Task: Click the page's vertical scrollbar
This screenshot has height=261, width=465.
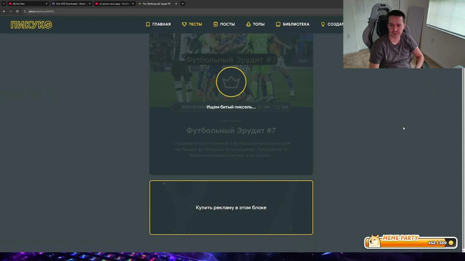Action: (x=463, y=159)
